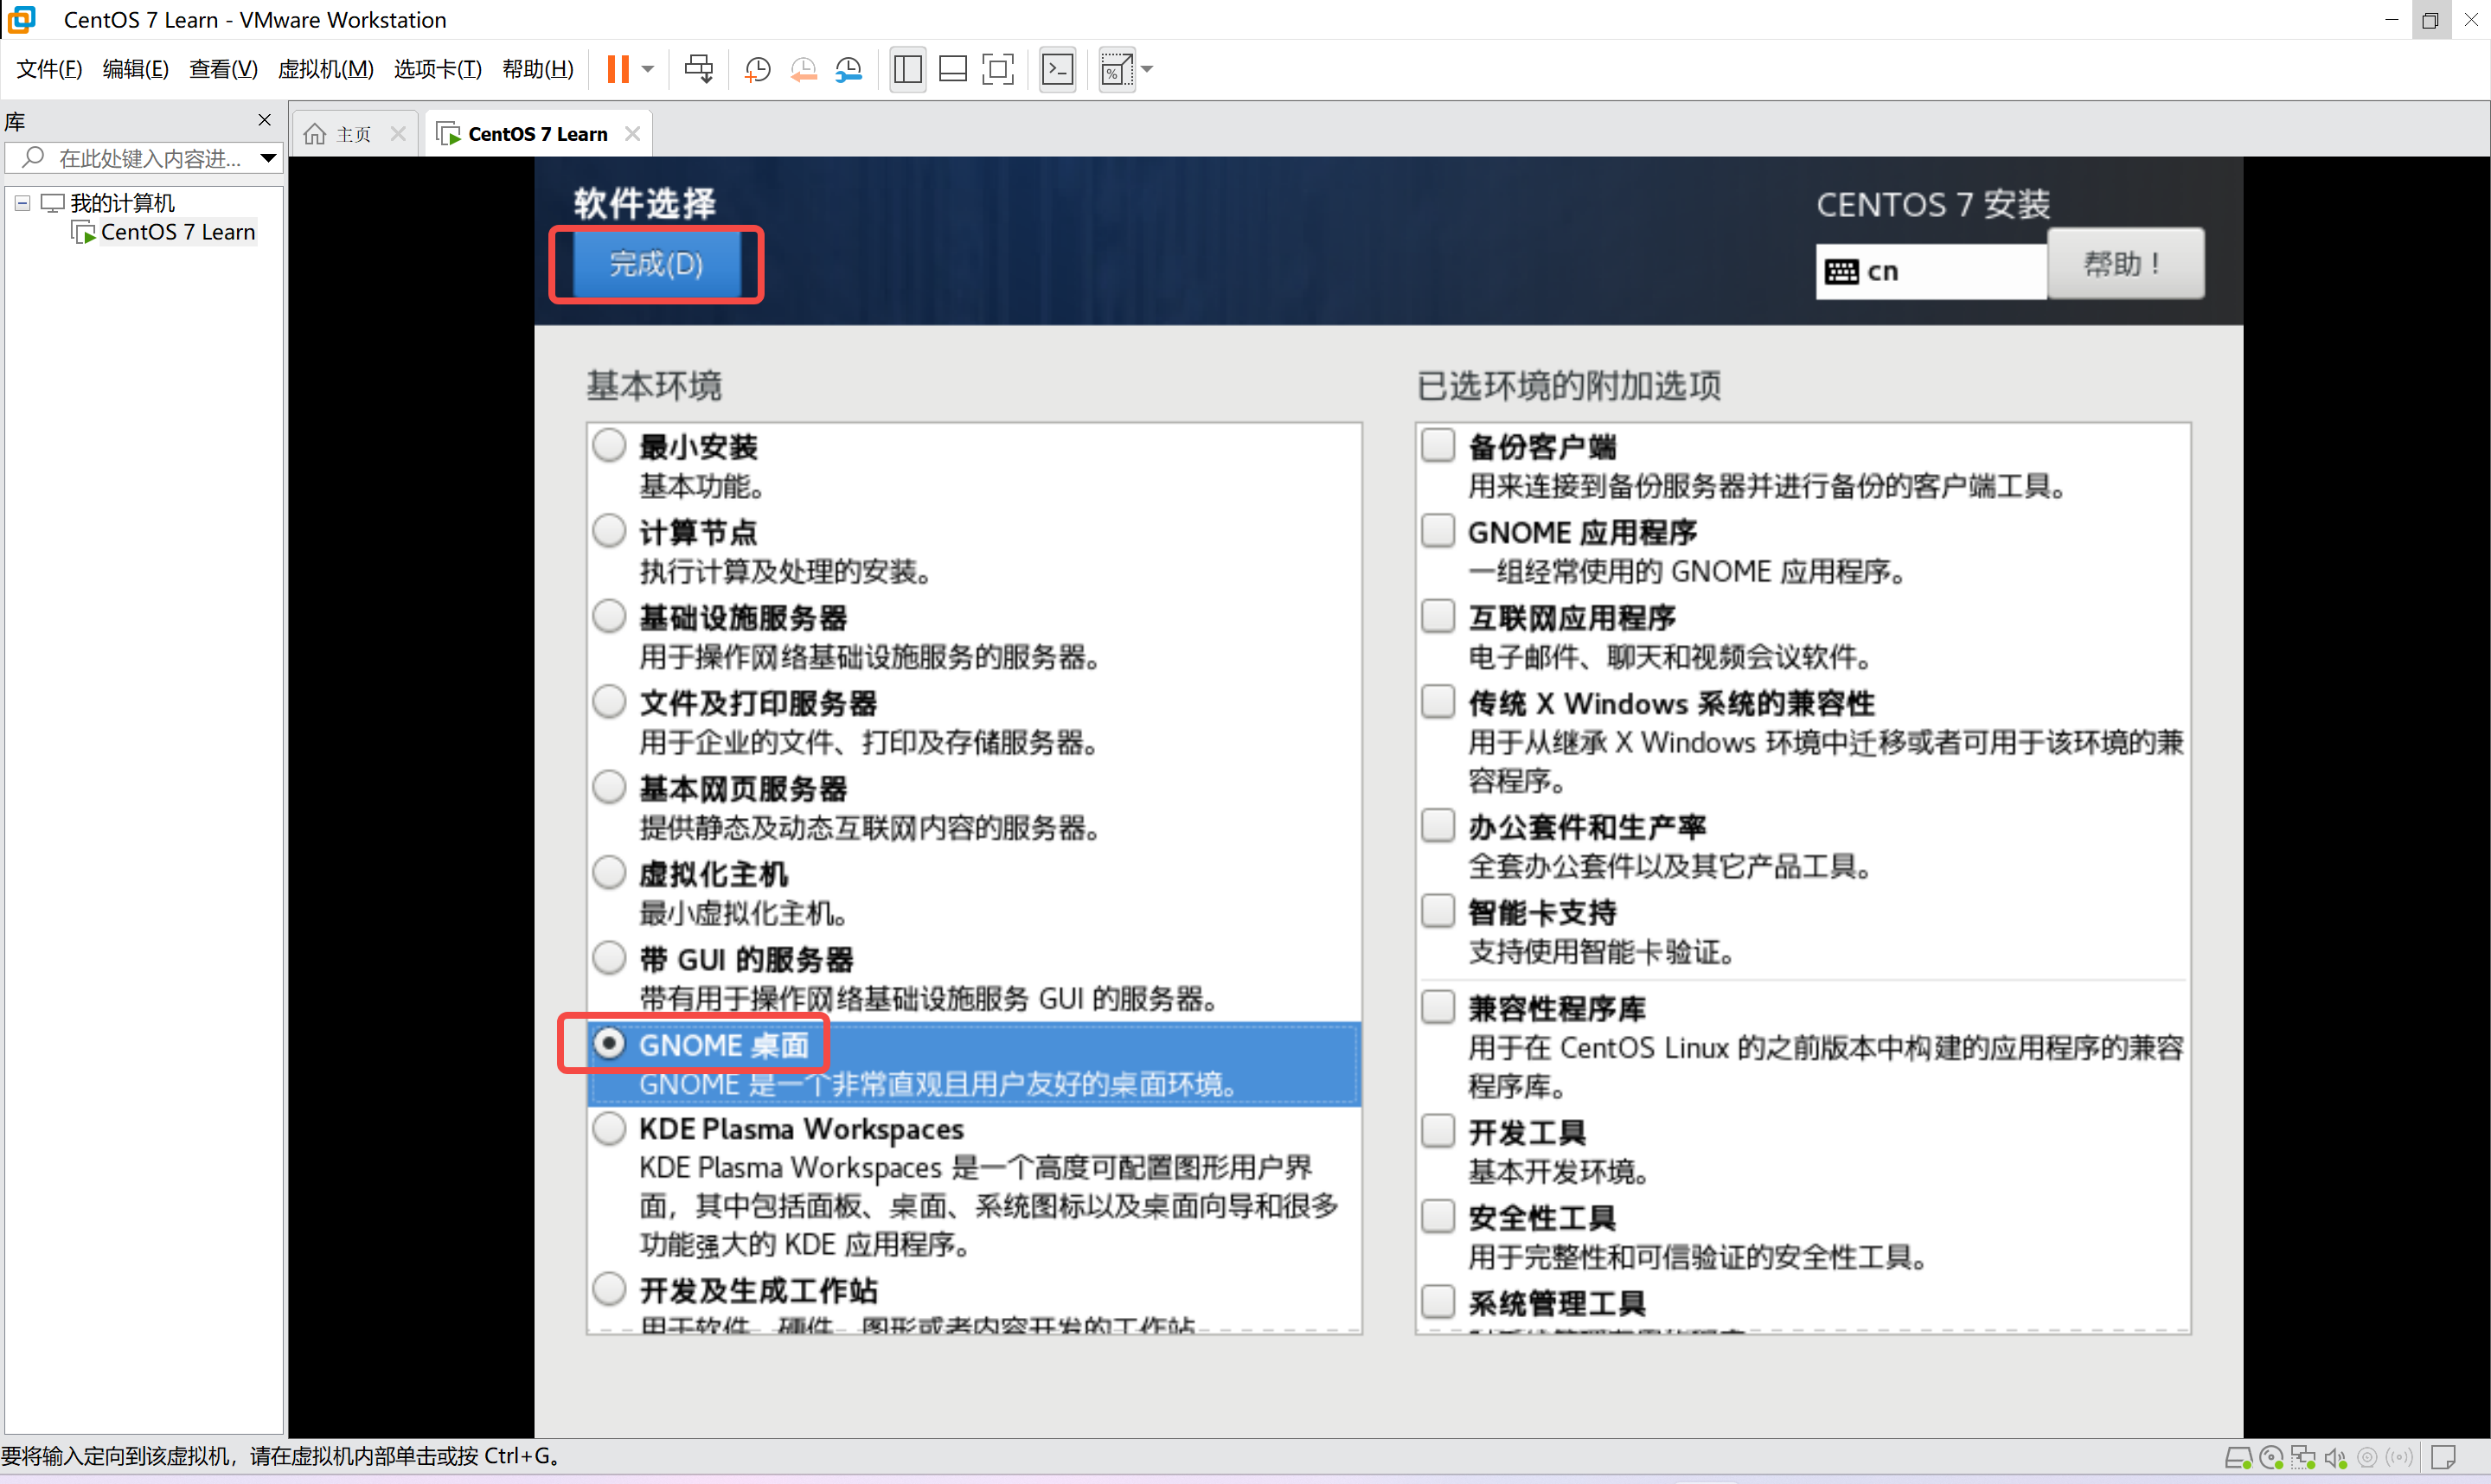Check the 备份客户端 add-on checkbox
This screenshot has width=2491, height=1484.
pos(1438,445)
